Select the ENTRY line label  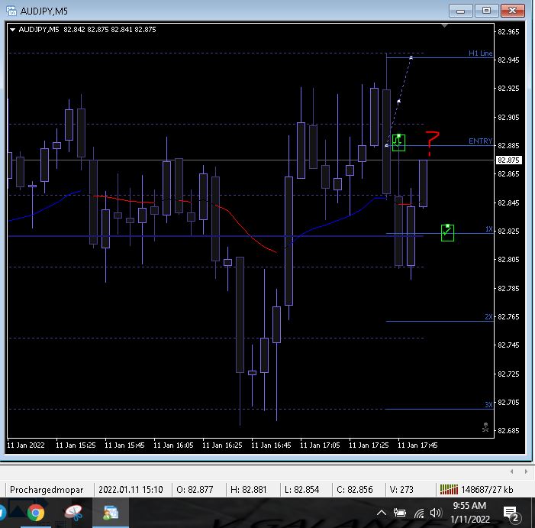(x=480, y=141)
